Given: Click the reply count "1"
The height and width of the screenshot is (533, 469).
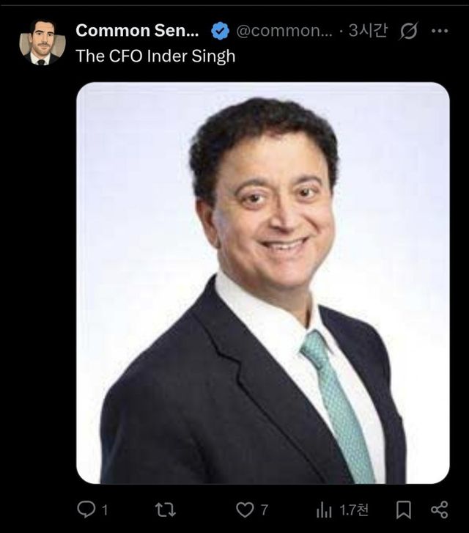Looking at the screenshot, I should (x=105, y=510).
